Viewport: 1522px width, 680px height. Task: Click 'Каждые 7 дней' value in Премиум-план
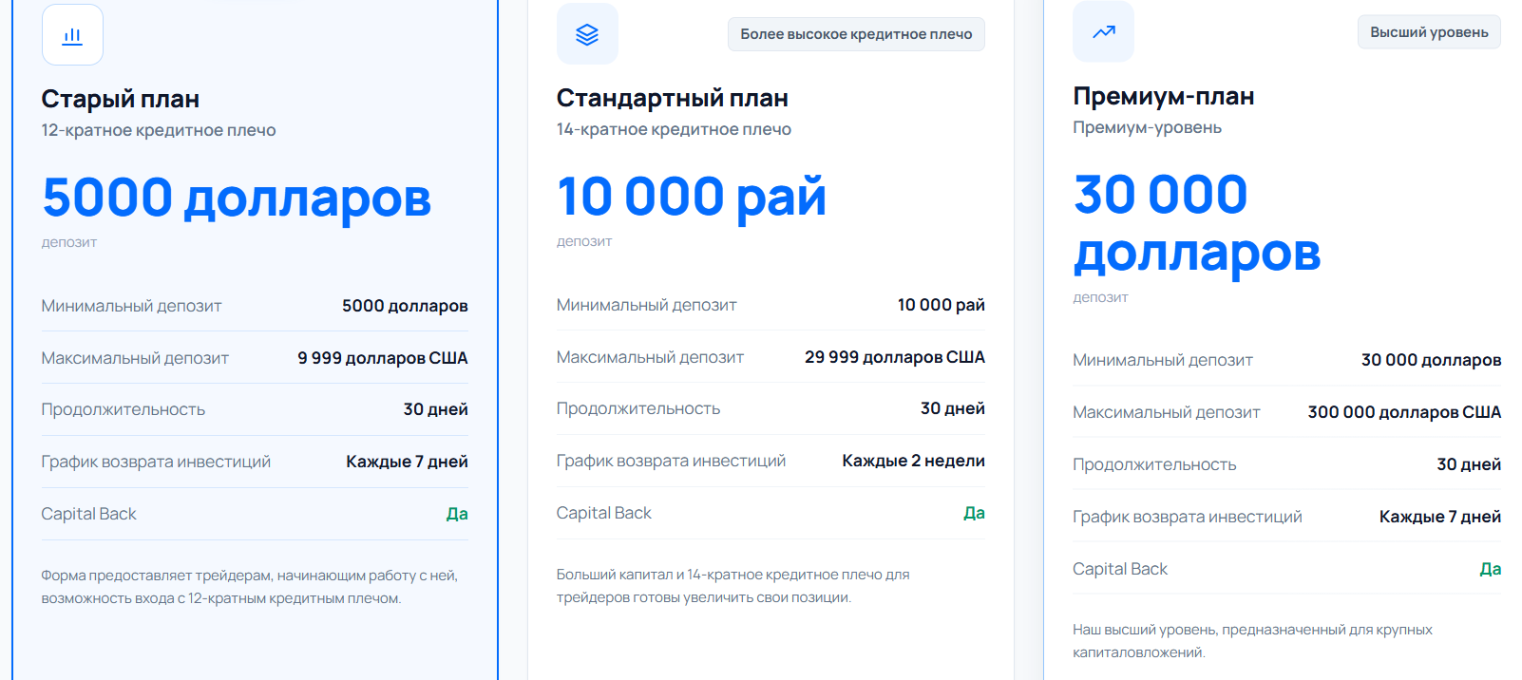coord(1440,517)
